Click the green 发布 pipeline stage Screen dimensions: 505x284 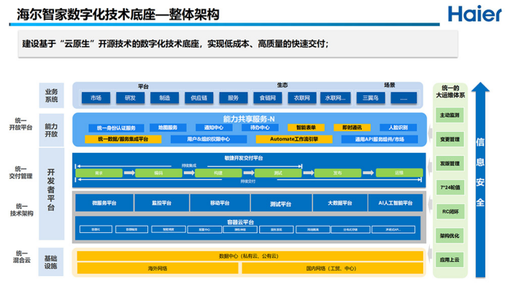(x=338, y=173)
